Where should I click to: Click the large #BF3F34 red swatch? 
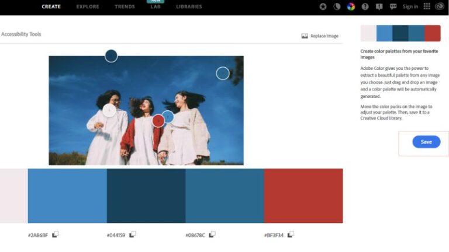click(x=303, y=196)
